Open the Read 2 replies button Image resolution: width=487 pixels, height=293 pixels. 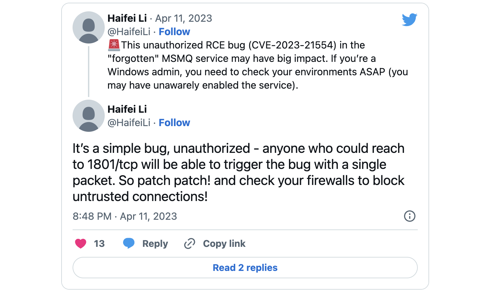(x=245, y=268)
